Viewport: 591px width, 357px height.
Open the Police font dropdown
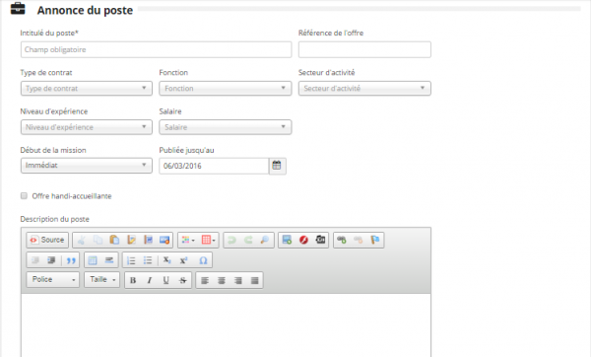(53, 280)
